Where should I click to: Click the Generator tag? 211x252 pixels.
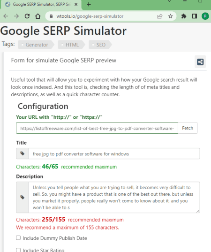pos(36,45)
